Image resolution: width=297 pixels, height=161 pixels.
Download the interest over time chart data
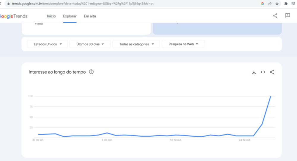coord(254,72)
